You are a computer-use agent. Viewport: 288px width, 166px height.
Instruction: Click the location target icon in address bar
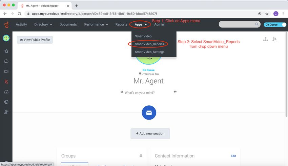pyautogui.click(x=260, y=14)
